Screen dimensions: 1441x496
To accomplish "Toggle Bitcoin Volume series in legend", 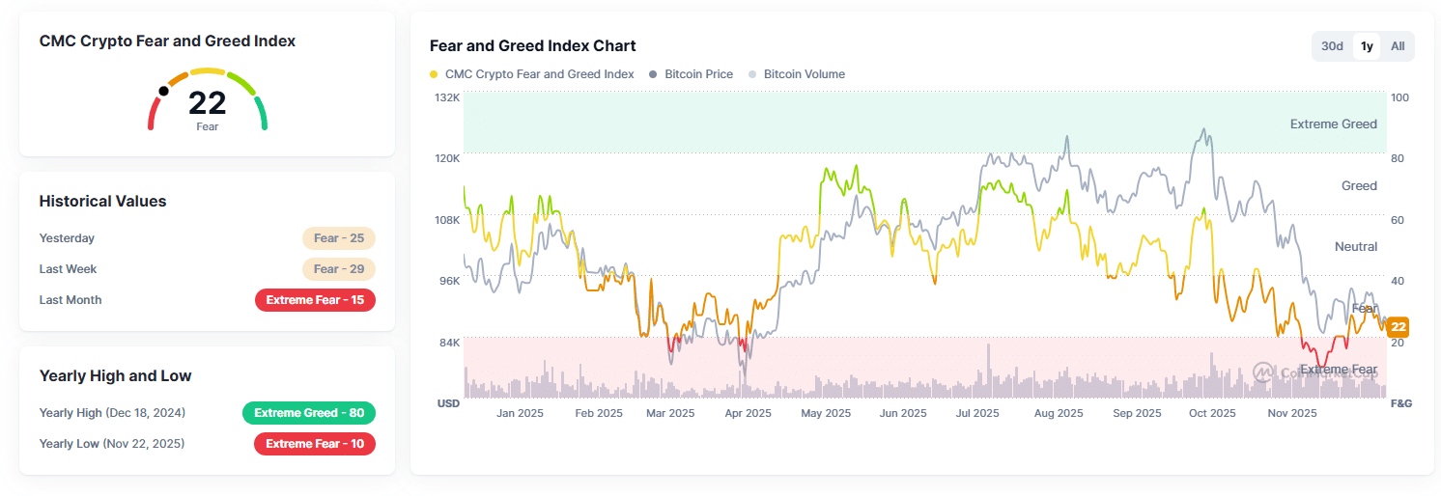I will click(804, 74).
